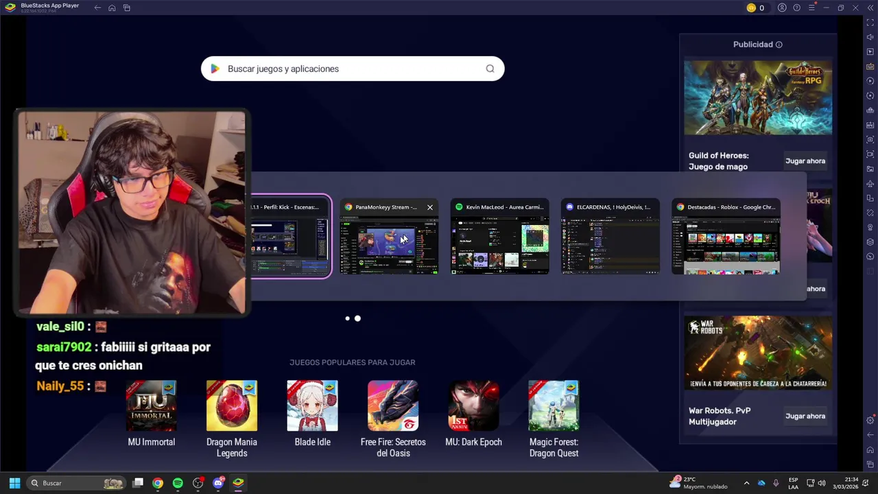
Task: Open BlueStacks from the taskbar
Action: click(238, 483)
